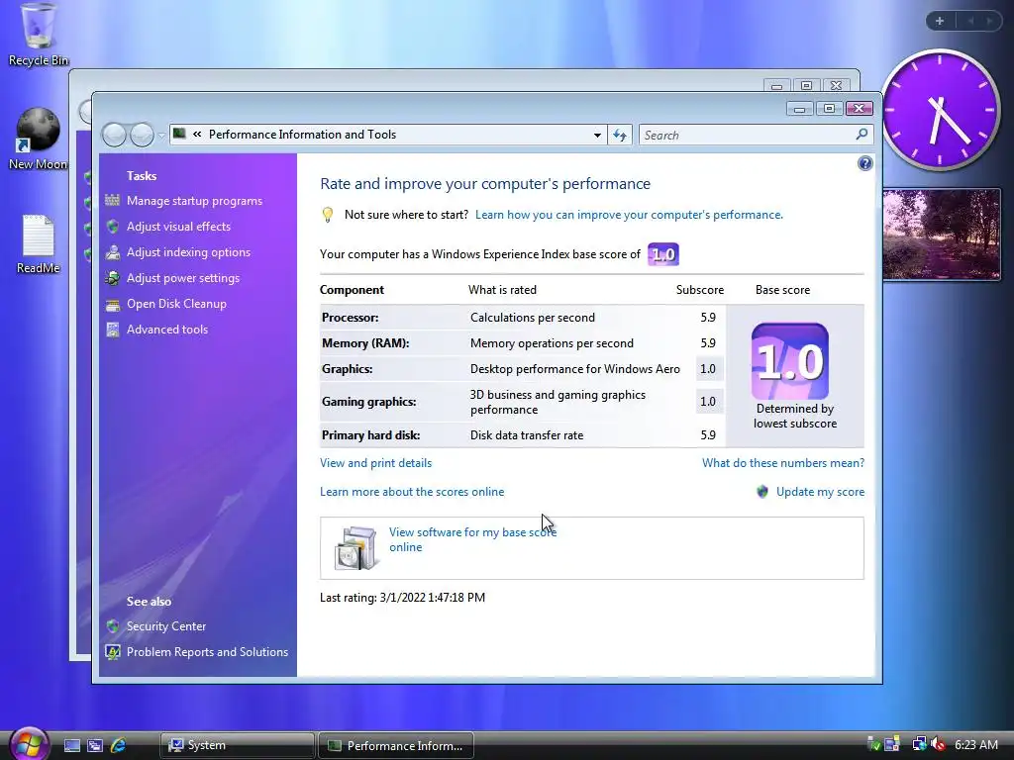1014x760 pixels.
Task: Click the breadcrumb double-chevron in address bar
Action: (197, 135)
